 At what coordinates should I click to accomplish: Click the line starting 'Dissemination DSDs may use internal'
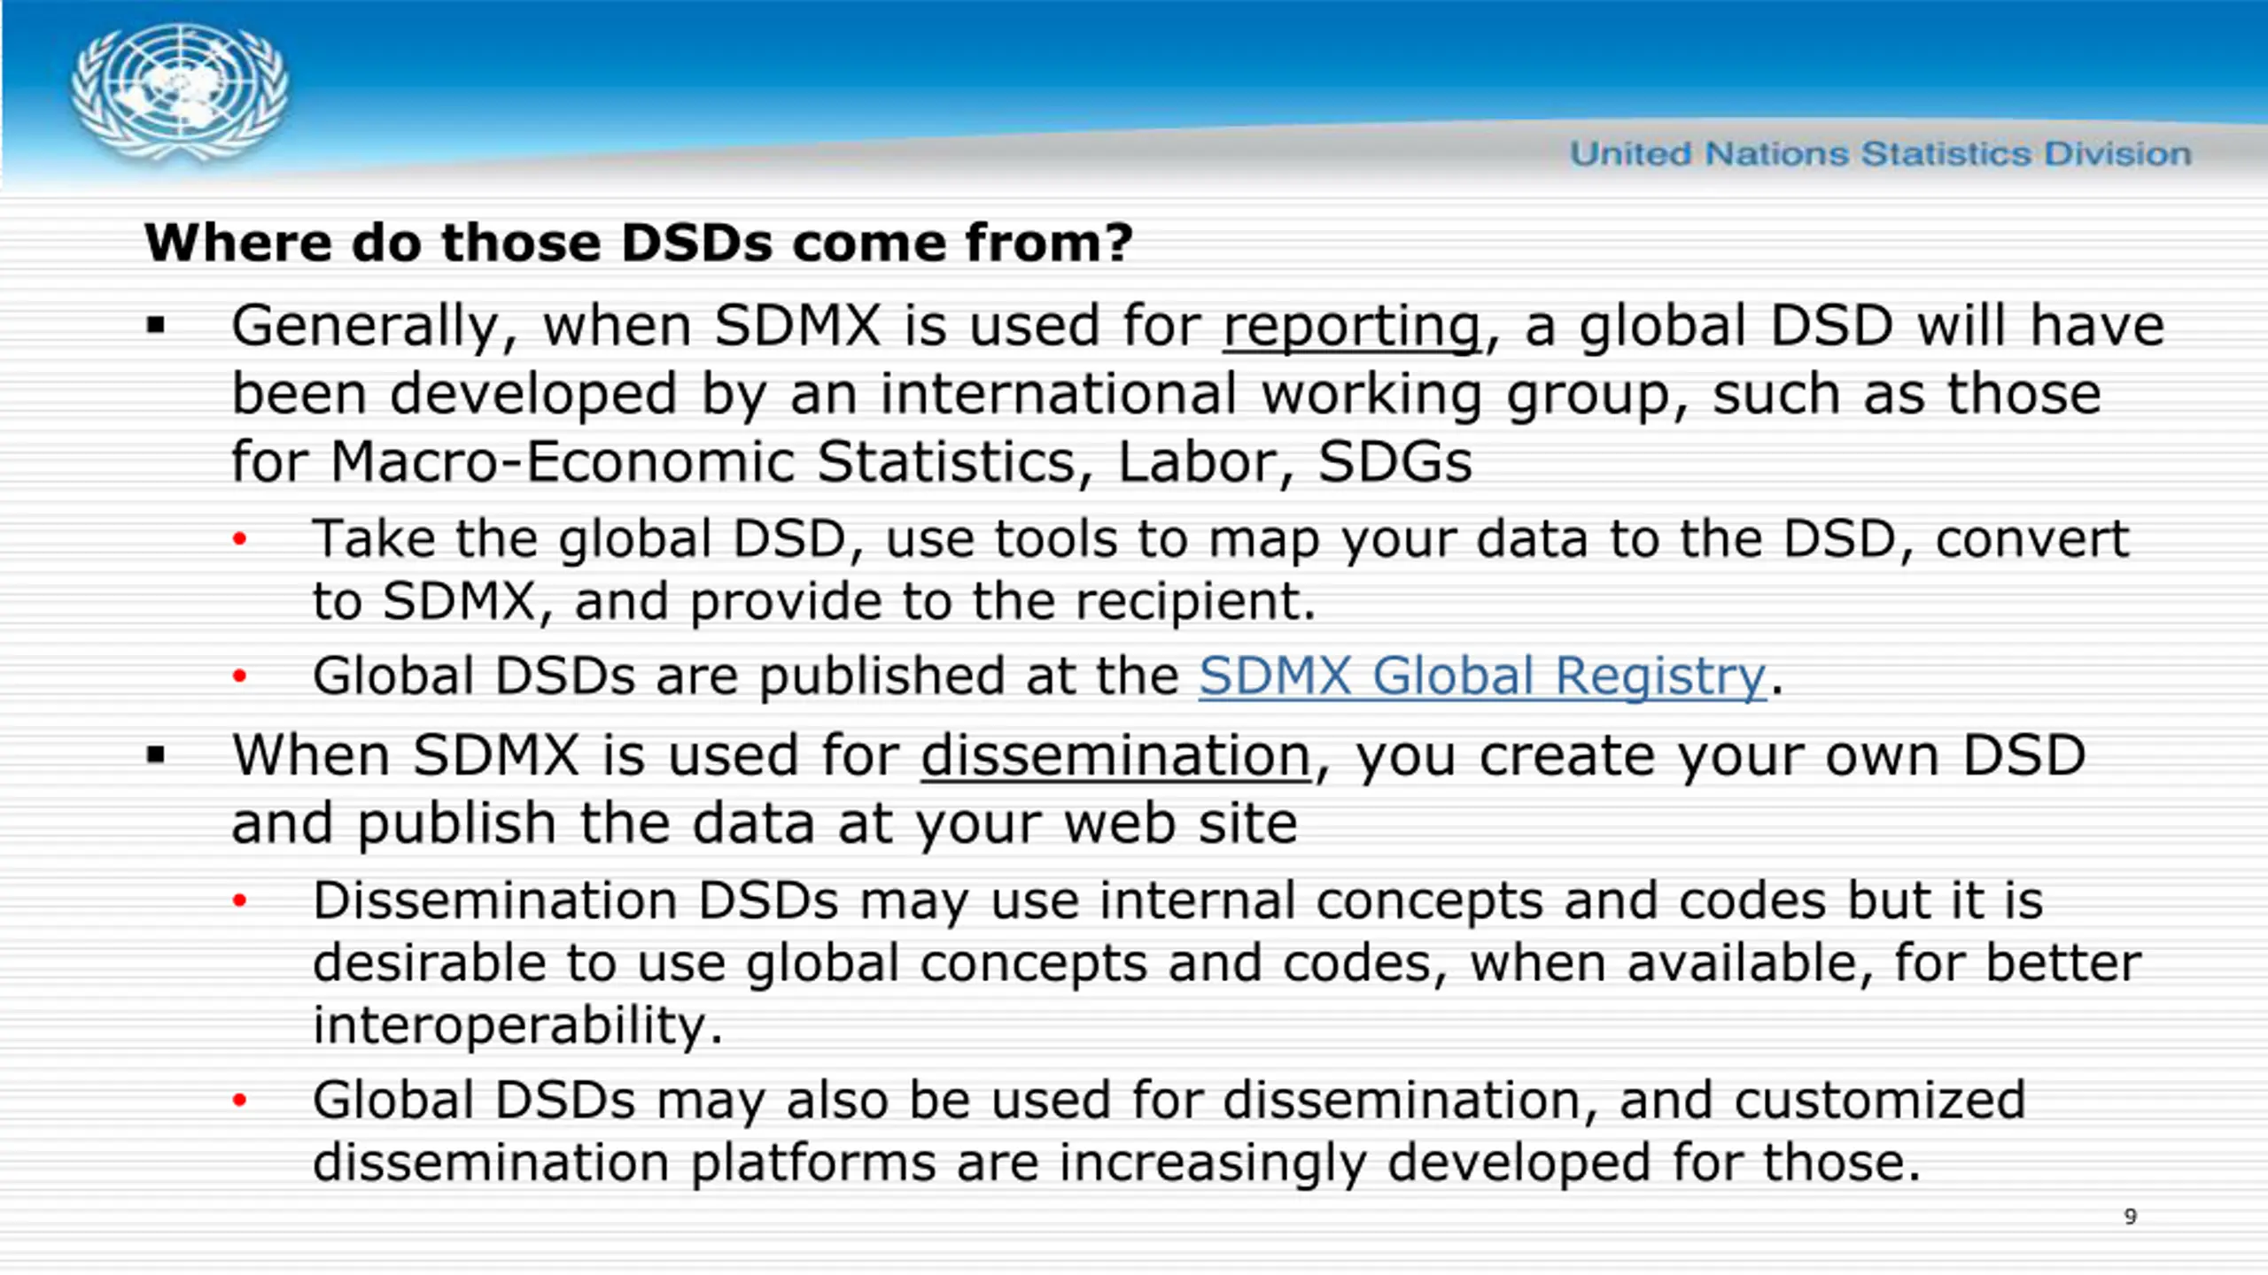1178,901
